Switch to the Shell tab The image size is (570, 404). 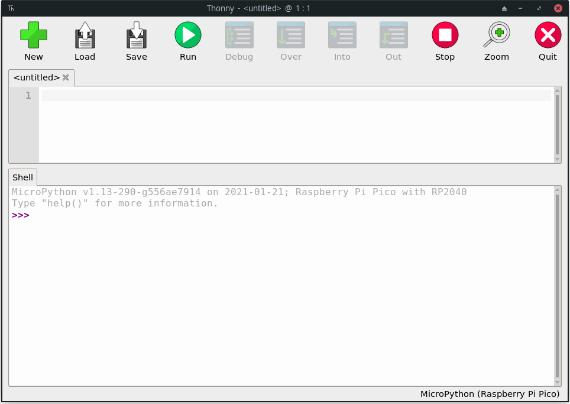tap(22, 177)
